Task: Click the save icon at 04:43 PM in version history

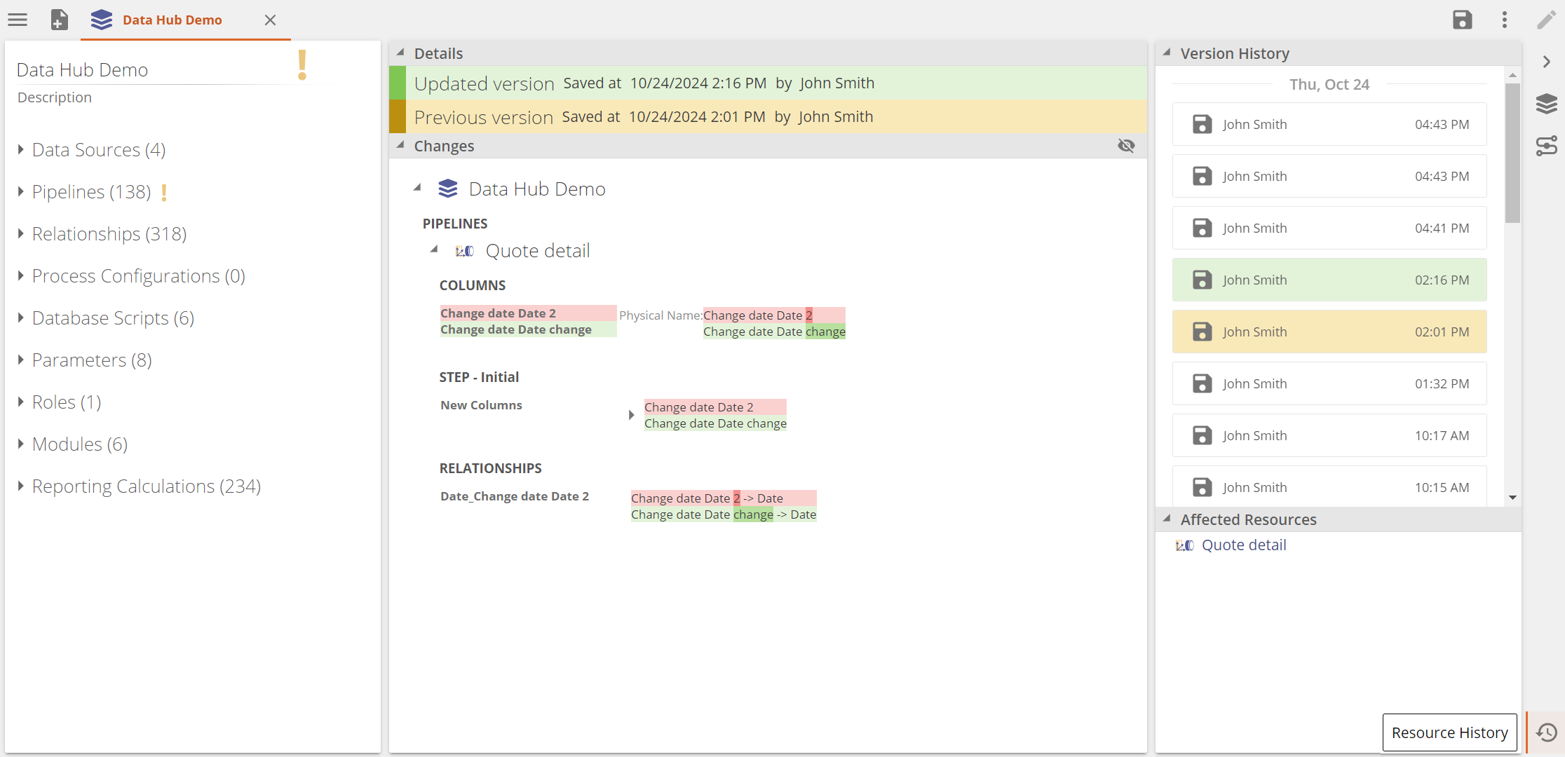Action: pos(1202,123)
